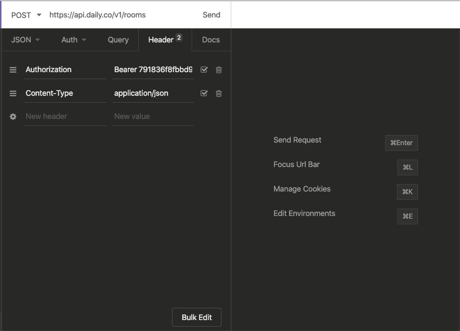Delete the Content-Type header via trash icon
The image size is (460, 331).
coord(218,93)
